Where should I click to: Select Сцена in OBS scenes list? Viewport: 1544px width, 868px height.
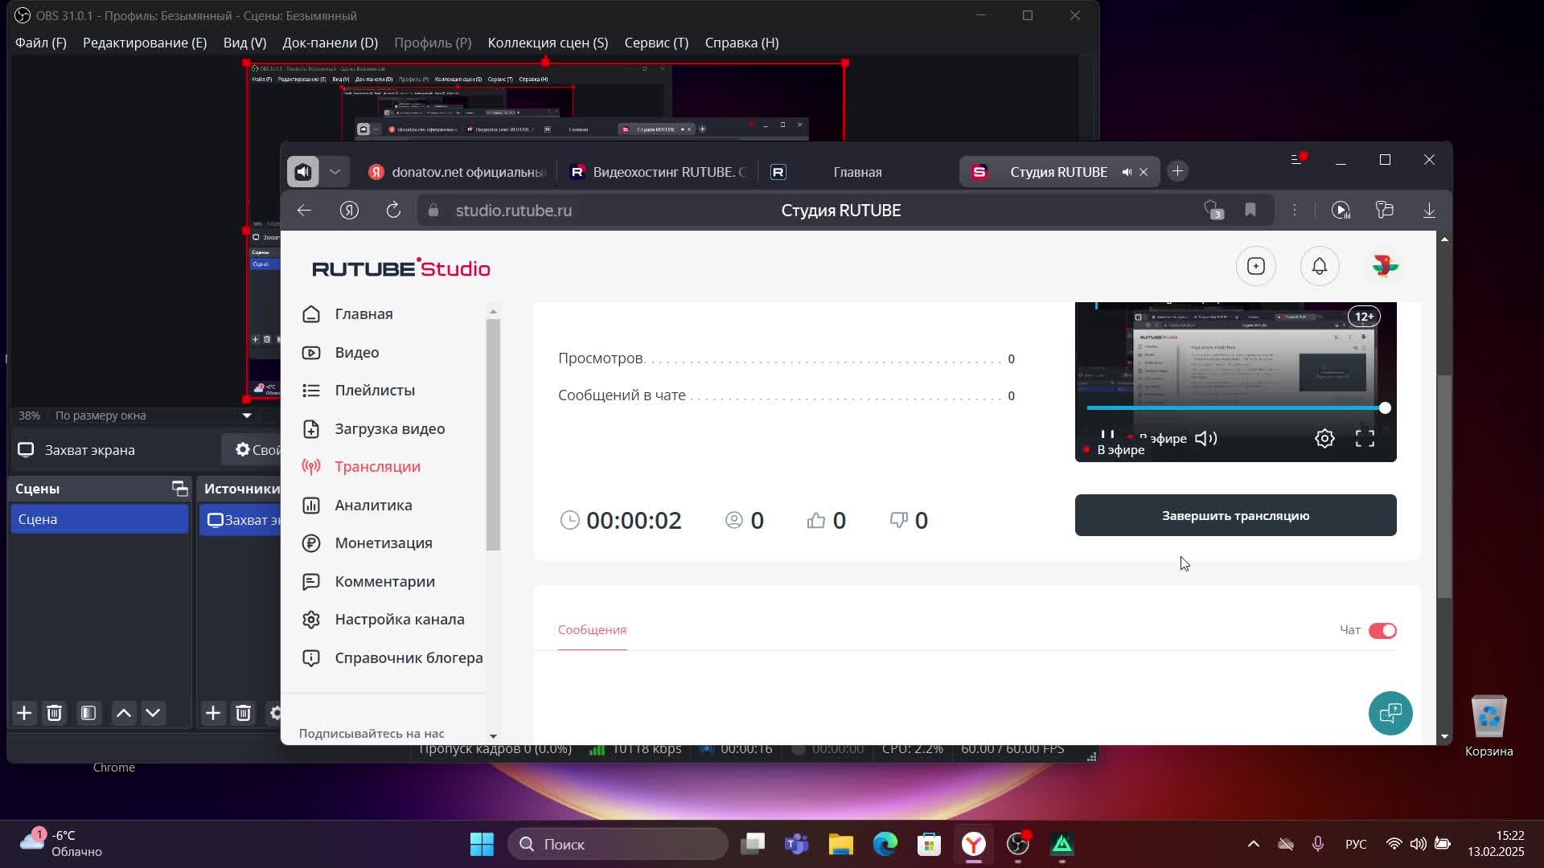[100, 519]
